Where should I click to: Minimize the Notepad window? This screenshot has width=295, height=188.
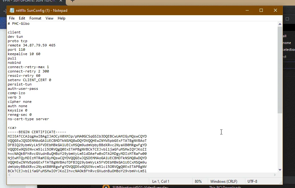tap(247, 10)
